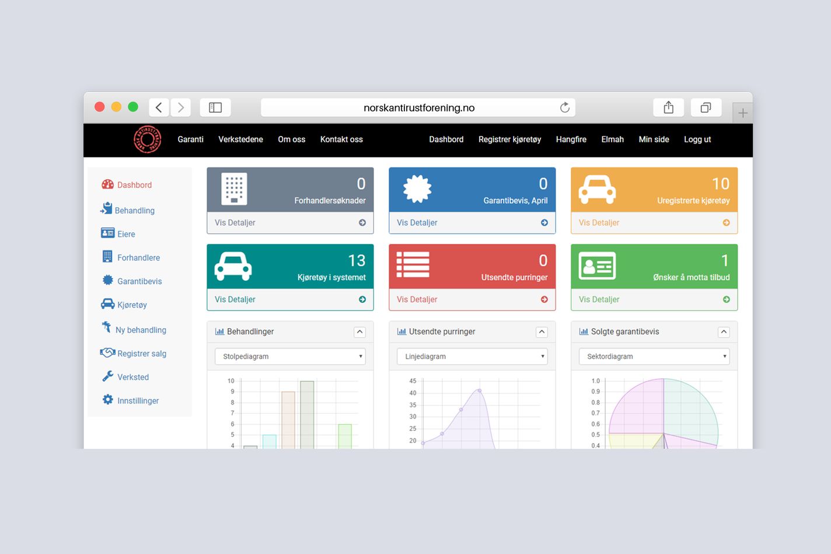The height and width of the screenshot is (554, 831).
Task: Click the list icon on Utsendte purringer card
Action: [413, 265]
